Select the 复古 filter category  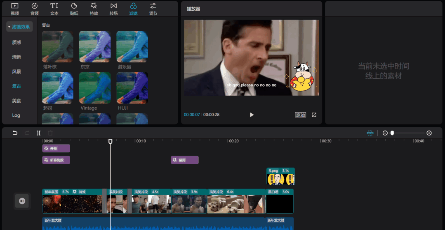point(16,86)
